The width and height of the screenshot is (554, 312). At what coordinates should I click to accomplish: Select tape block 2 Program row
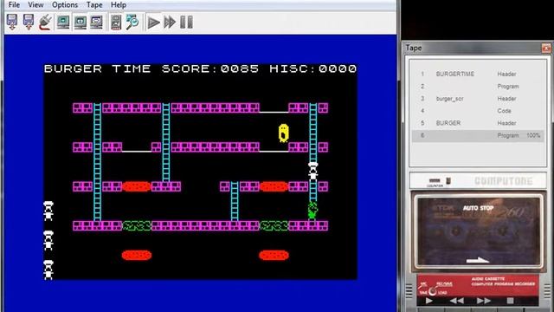click(478, 87)
